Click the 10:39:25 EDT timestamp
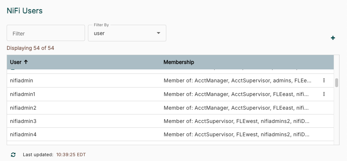Viewport: 347px width, 161px height. pos(71,155)
